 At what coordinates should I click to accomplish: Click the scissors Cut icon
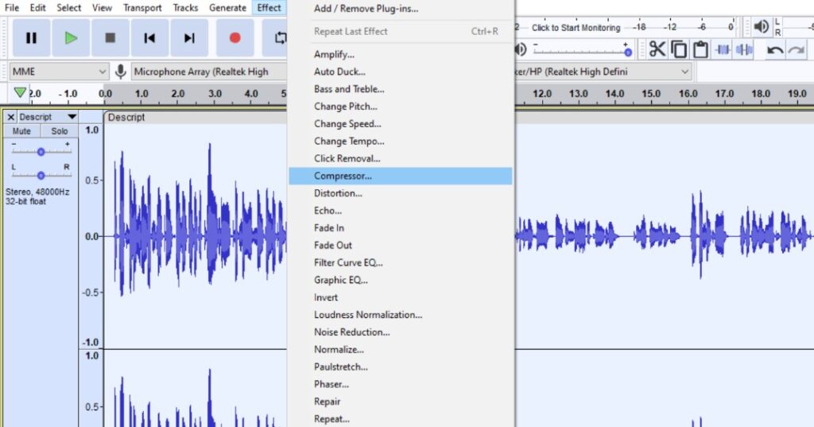pos(657,49)
